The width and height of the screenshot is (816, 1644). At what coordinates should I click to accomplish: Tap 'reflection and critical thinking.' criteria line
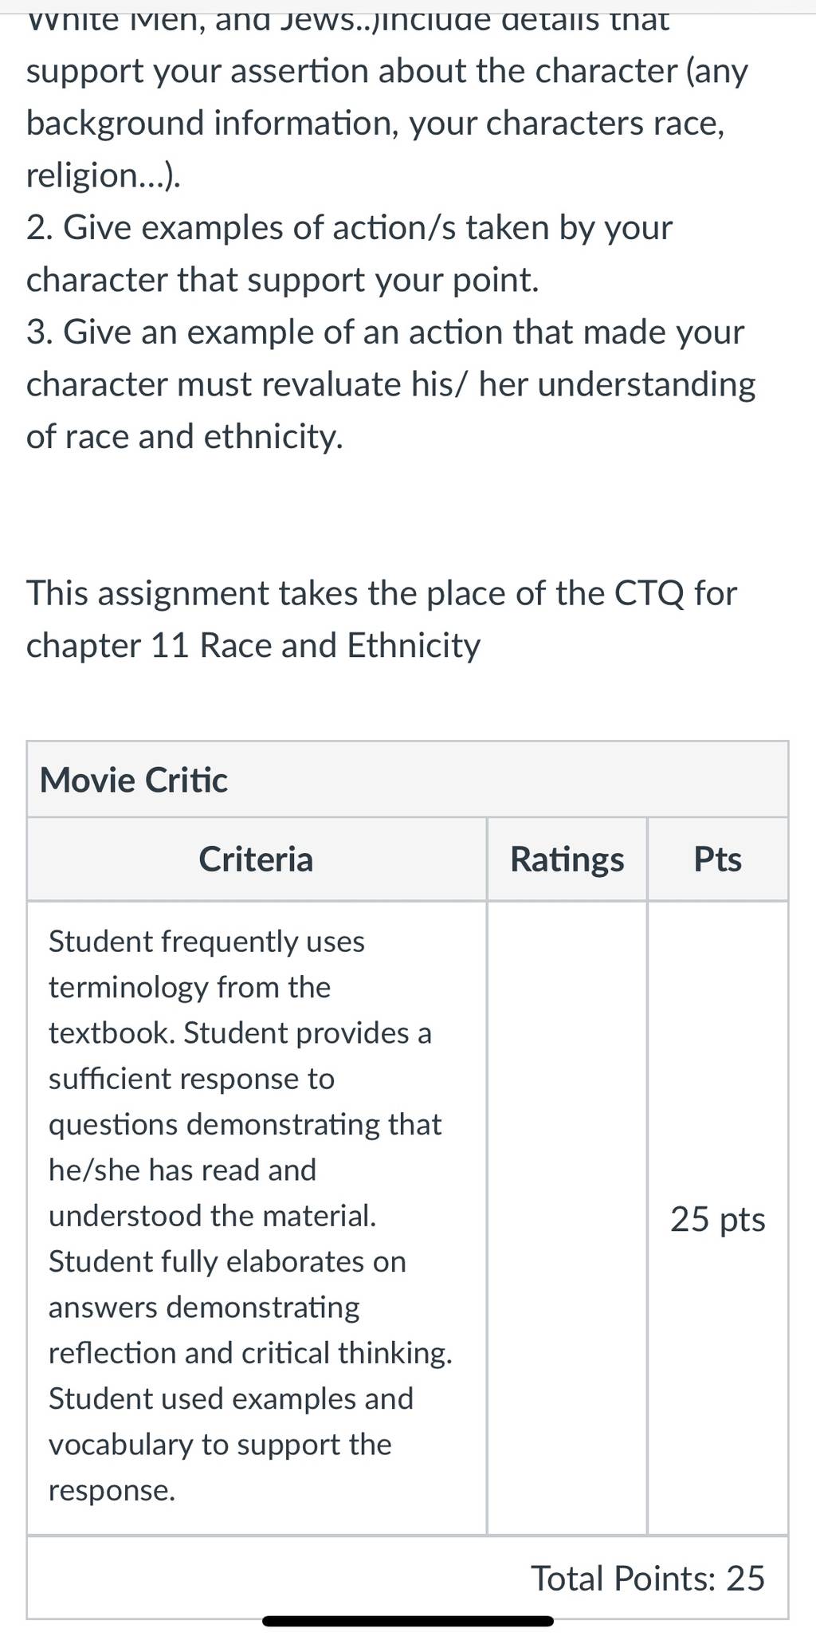click(250, 1353)
